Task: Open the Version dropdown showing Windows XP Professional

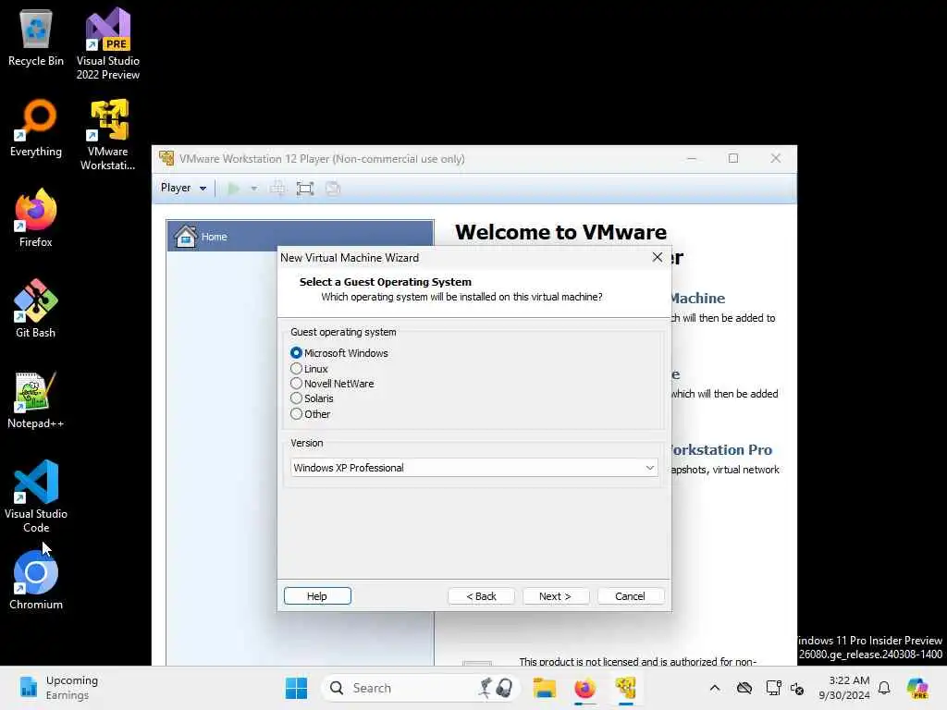Action: [474, 467]
